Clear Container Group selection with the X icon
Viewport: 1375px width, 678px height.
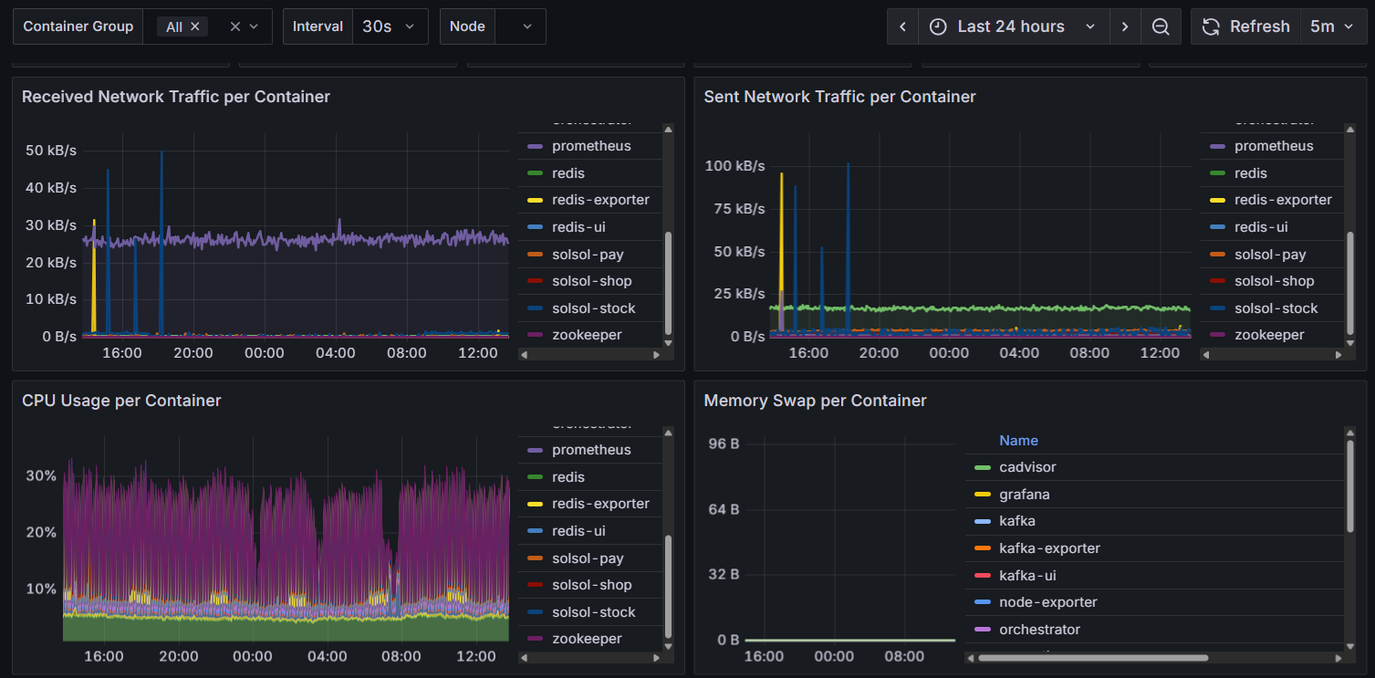coord(234,26)
